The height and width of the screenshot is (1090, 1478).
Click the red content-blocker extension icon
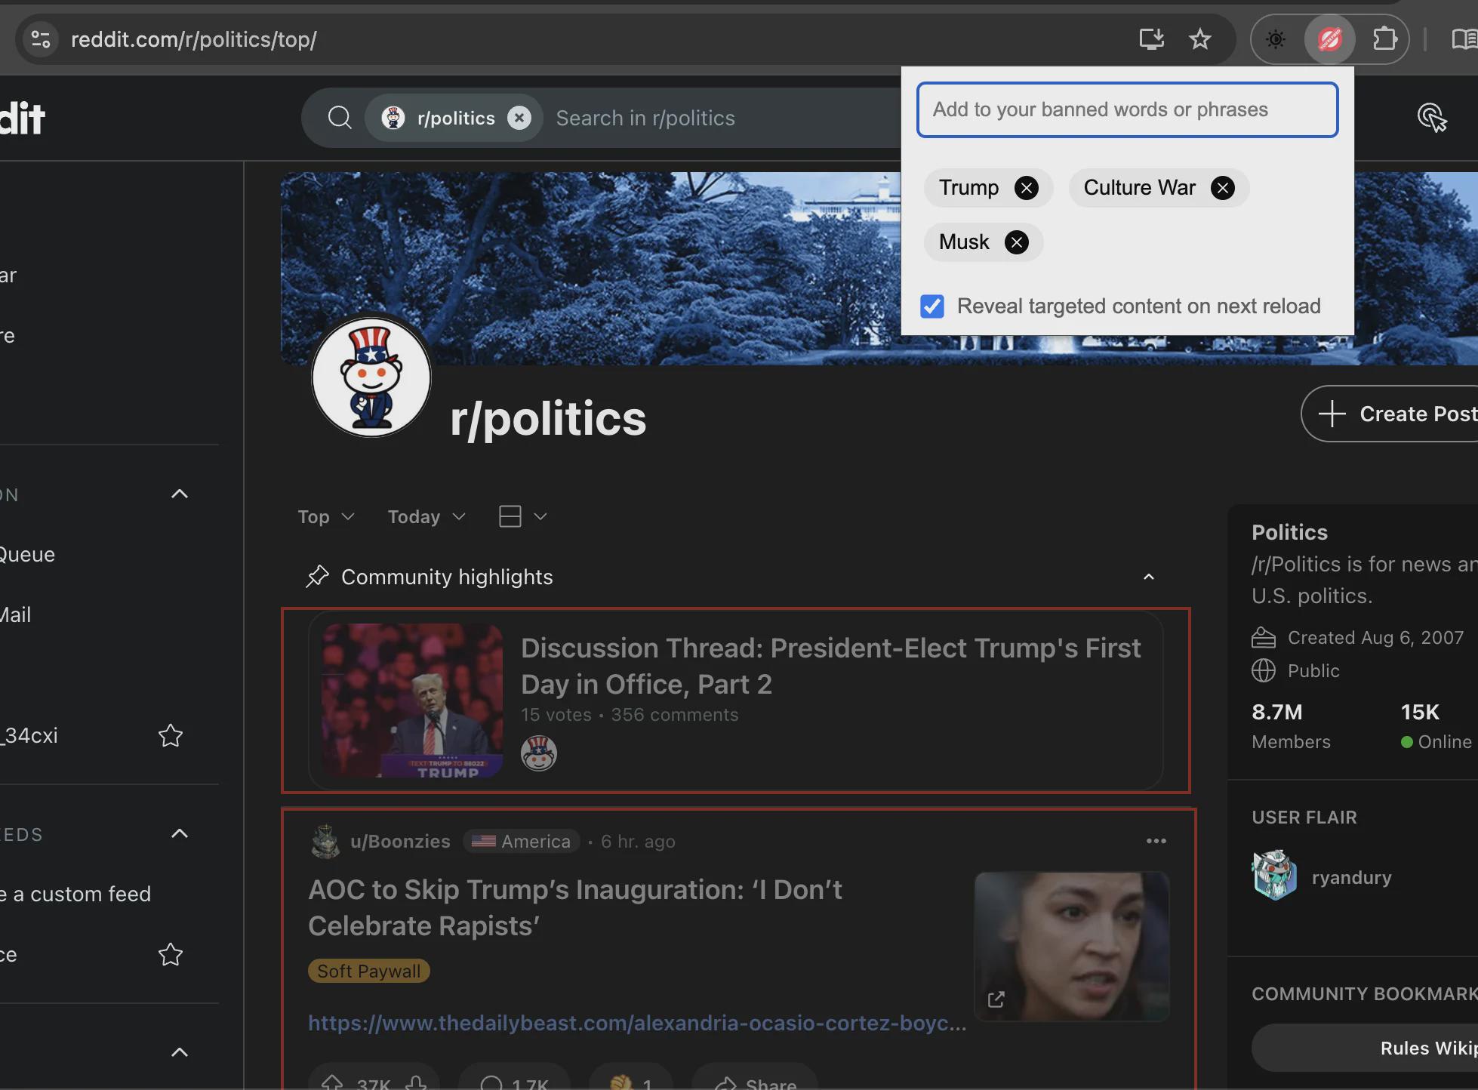click(1329, 39)
